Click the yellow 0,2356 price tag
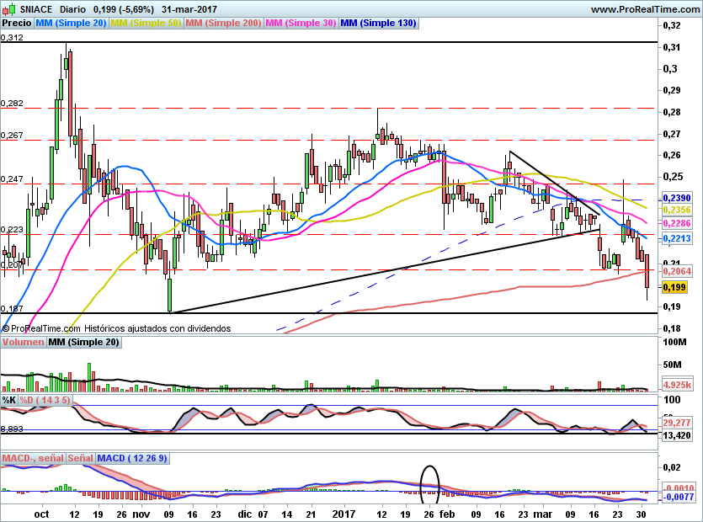This screenshot has height=522, width=703. tap(677, 210)
